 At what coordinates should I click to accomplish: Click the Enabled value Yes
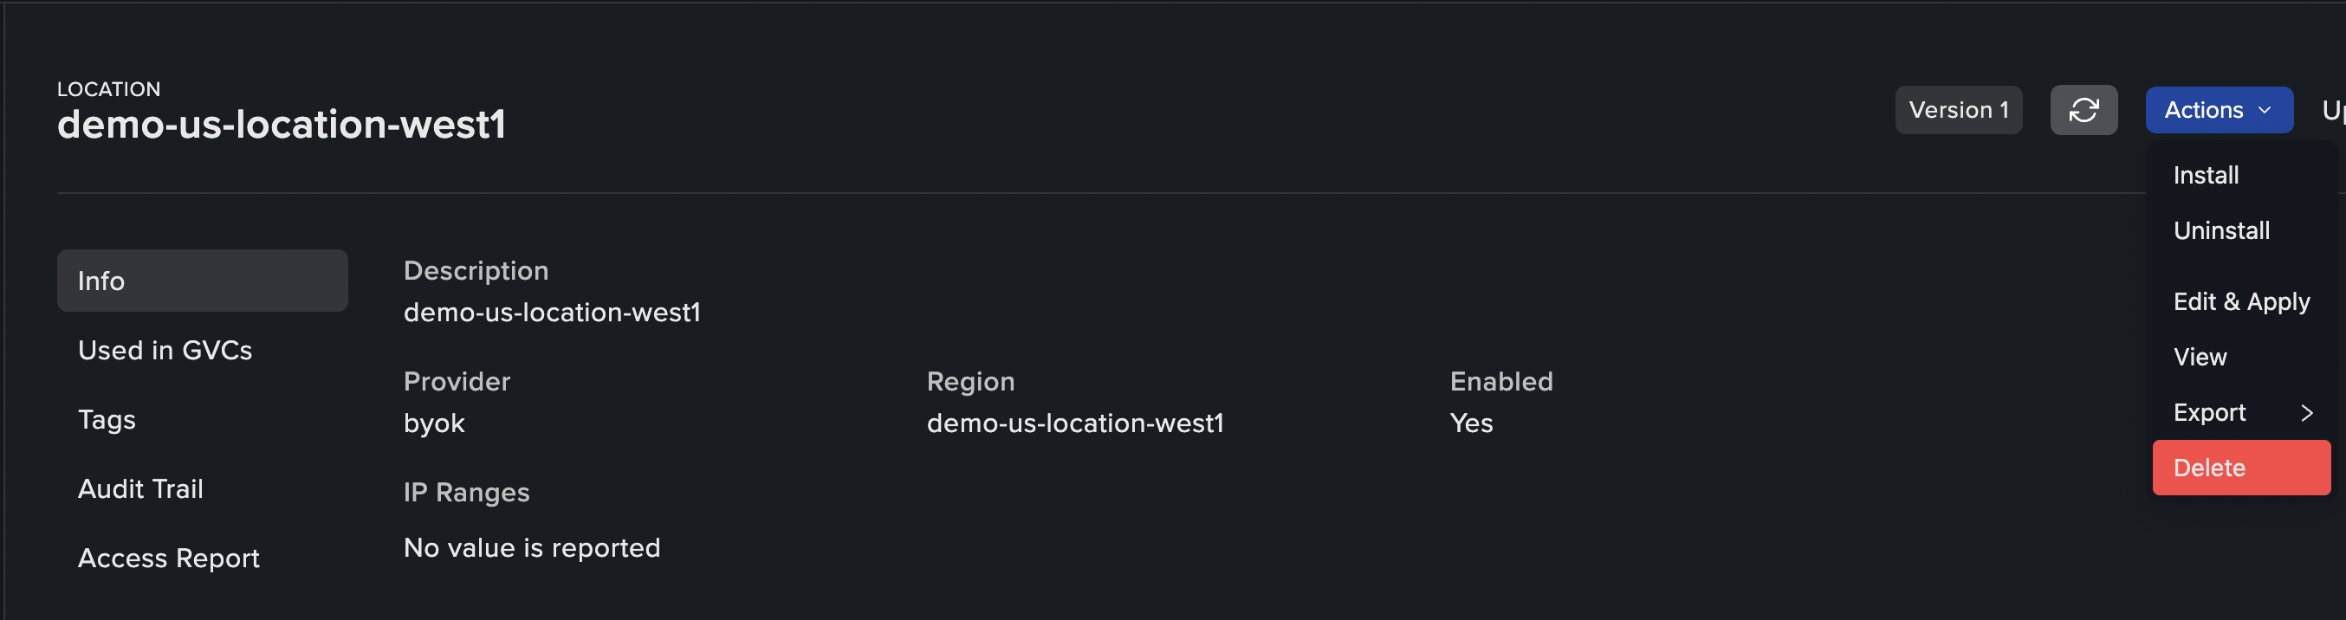point(1471,423)
